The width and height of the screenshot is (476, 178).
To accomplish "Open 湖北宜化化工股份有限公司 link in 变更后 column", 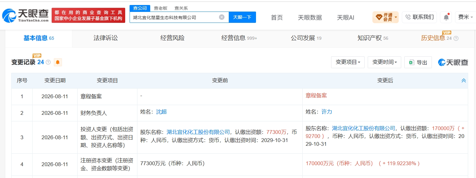I will (364, 128).
